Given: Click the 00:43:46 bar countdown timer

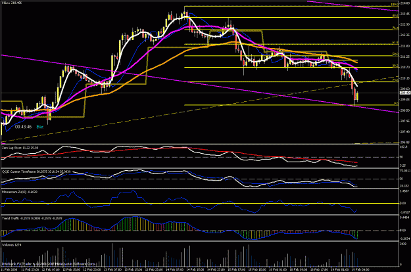Looking at the screenshot, I should (x=23, y=127).
